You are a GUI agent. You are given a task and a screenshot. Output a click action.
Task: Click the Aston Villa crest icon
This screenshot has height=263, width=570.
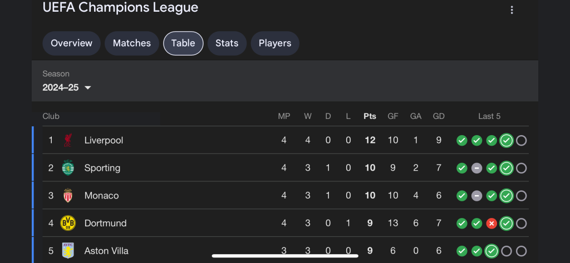point(68,251)
